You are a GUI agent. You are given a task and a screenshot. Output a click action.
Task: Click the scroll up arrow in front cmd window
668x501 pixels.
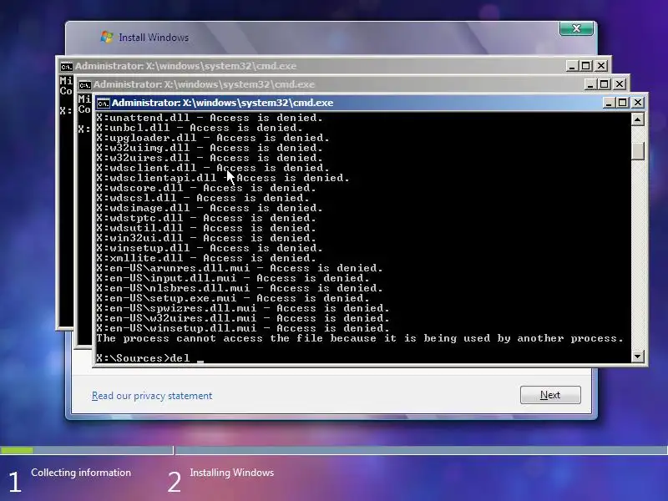638,119
